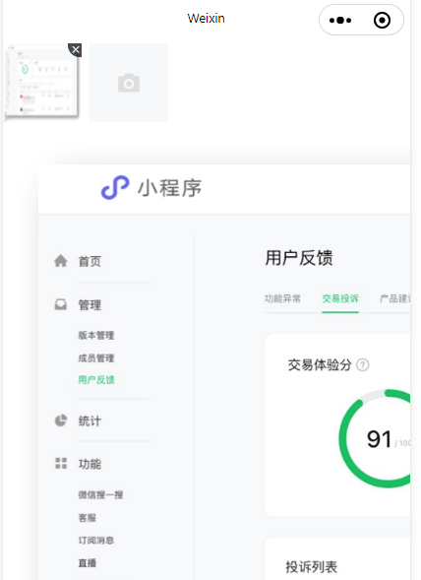
Task: Switch to the 交易投诉 tab
Action: click(340, 298)
